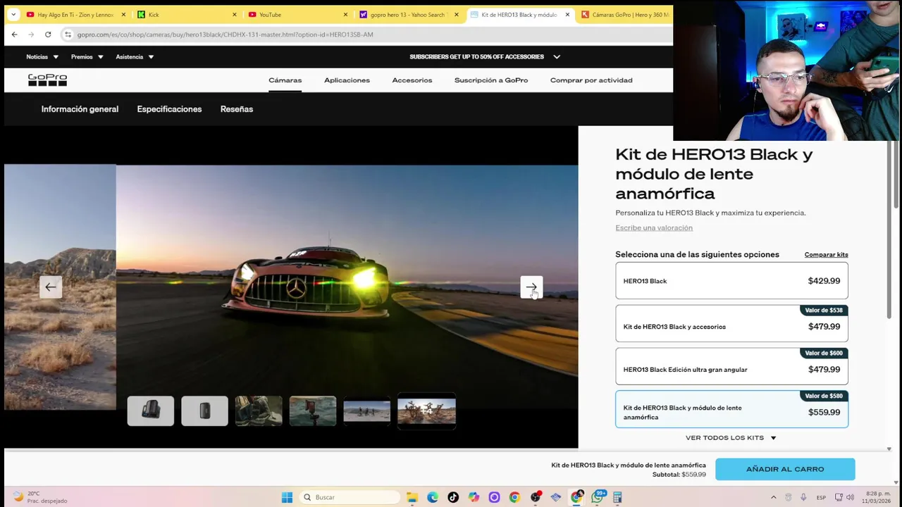The image size is (902, 507).
Task: Open TikTok from taskbar
Action: 453,497
